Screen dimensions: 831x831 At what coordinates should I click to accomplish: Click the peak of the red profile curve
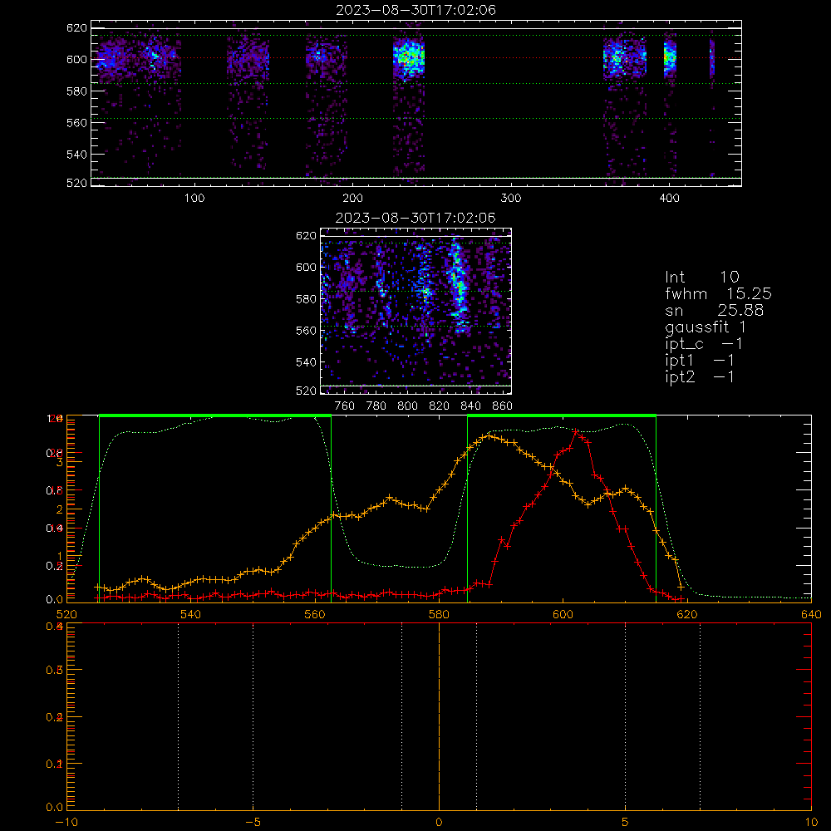pos(576,432)
